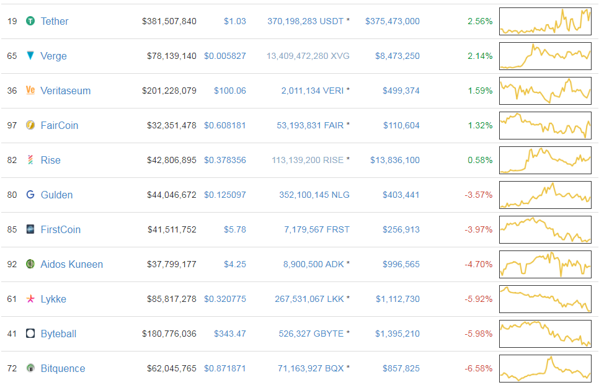
Task: Click FairCoin's change value 1.32%
Action: point(480,126)
